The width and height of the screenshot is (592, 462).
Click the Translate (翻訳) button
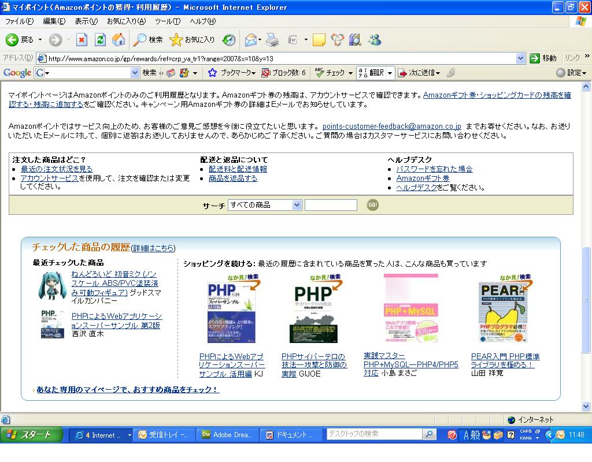(371, 73)
